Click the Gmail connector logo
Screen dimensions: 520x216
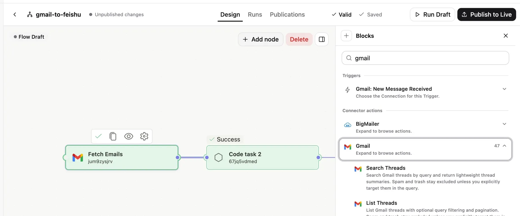click(348, 147)
